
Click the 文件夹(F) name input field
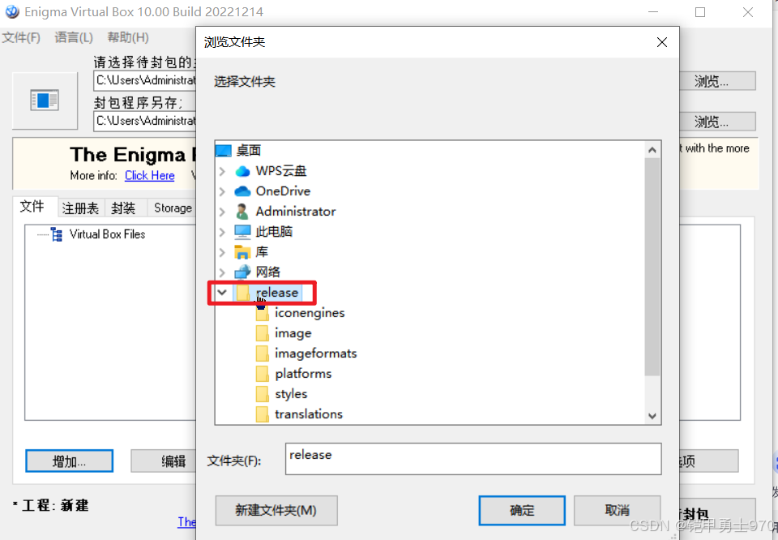tap(473, 459)
